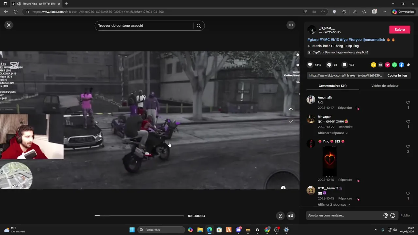Open File Explorer from taskbar

pos(200,230)
